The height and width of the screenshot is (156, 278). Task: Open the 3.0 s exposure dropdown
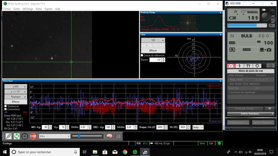coord(54,136)
